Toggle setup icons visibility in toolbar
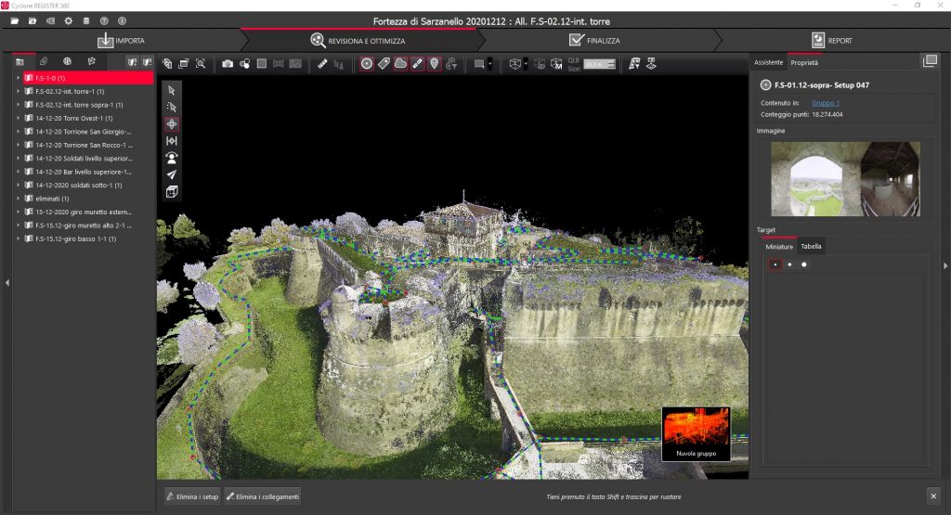Image resolution: width=951 pixels, height=515 pixels. tap(367, 64)
